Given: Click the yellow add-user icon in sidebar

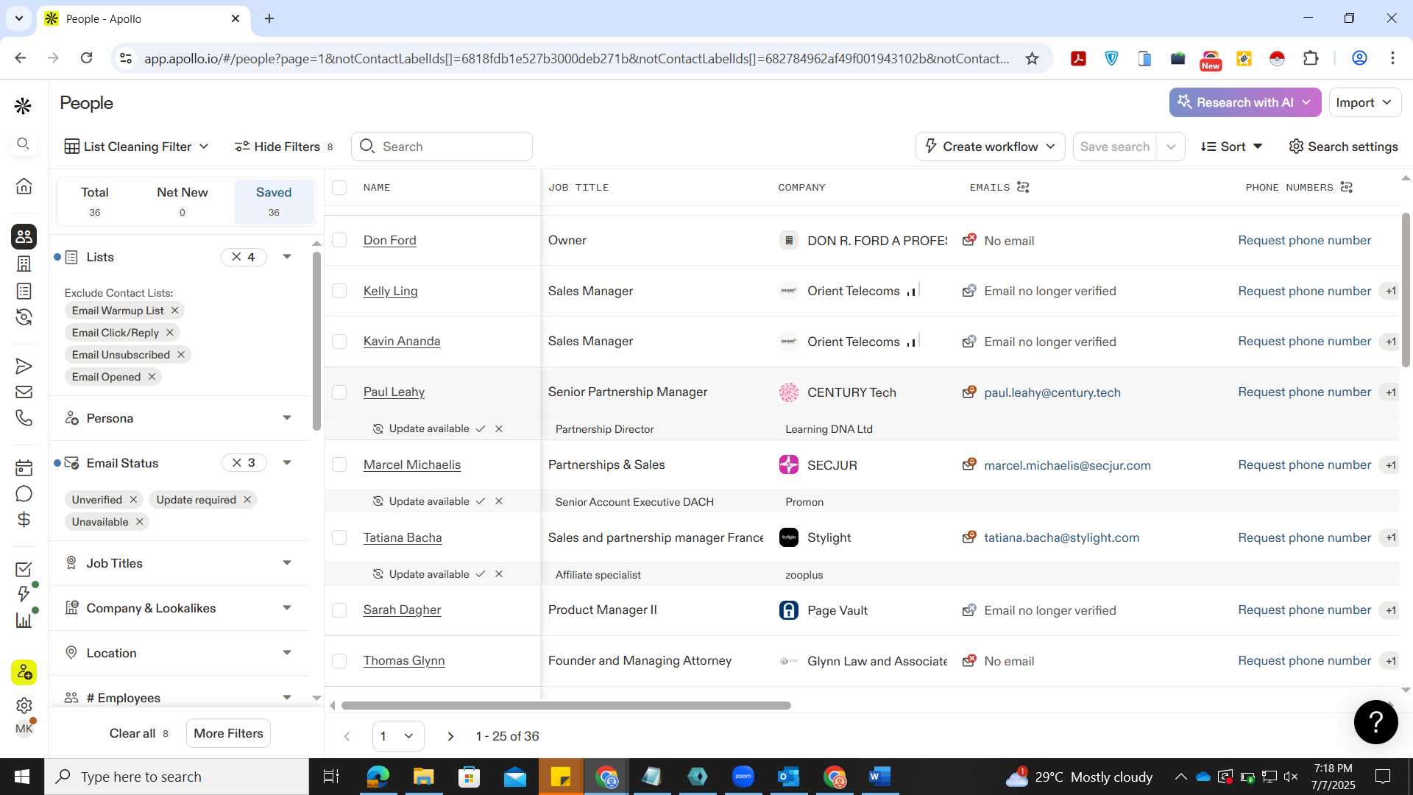Looking at the screenshot, I should pyautogui.click(x=24, y=672).
